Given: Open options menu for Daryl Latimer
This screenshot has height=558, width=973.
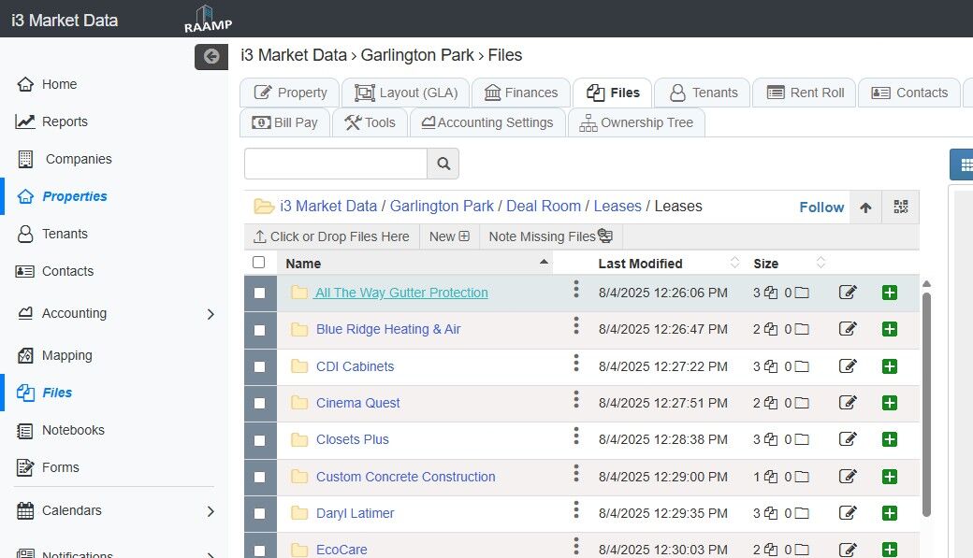Looking at the screenshot, I should pyautogui.click(x=576, y=509).
